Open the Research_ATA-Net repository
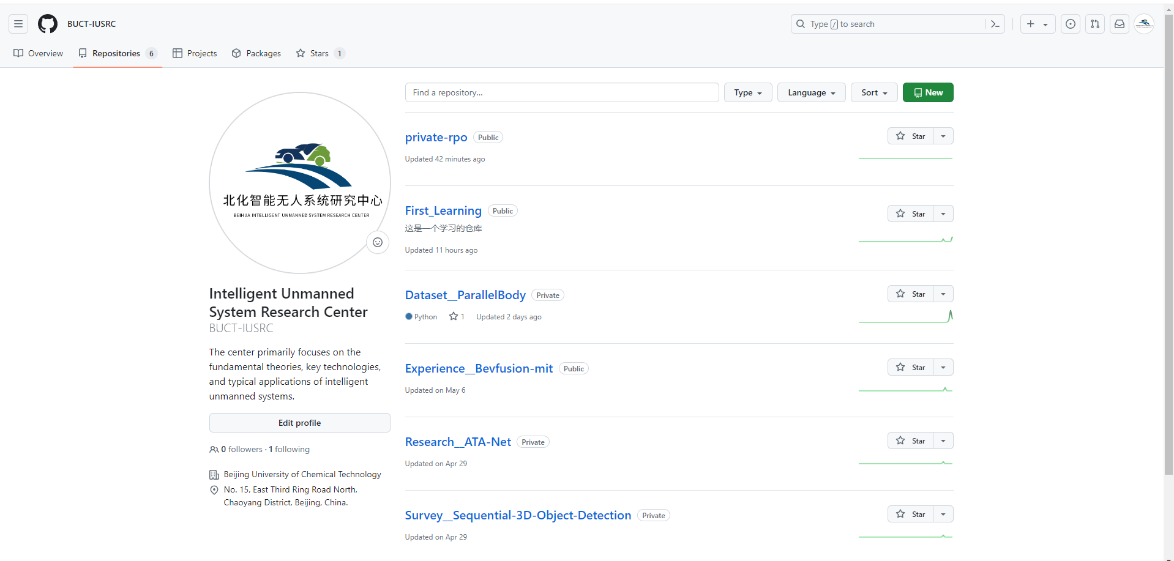The height and width of the screenshot is (561, 1174). pos(458,442)
